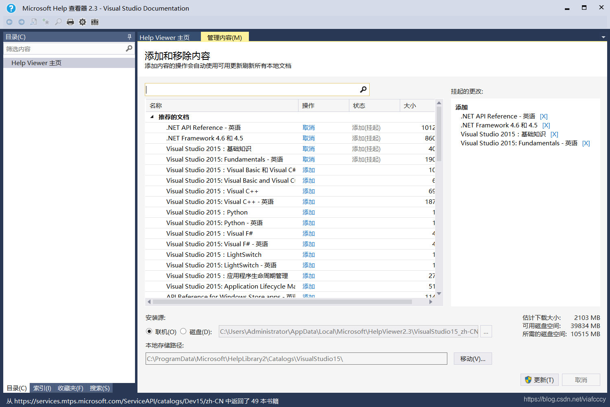Click the list scroll down arrow
610x407 pixels.
click(x=439, y=293)
